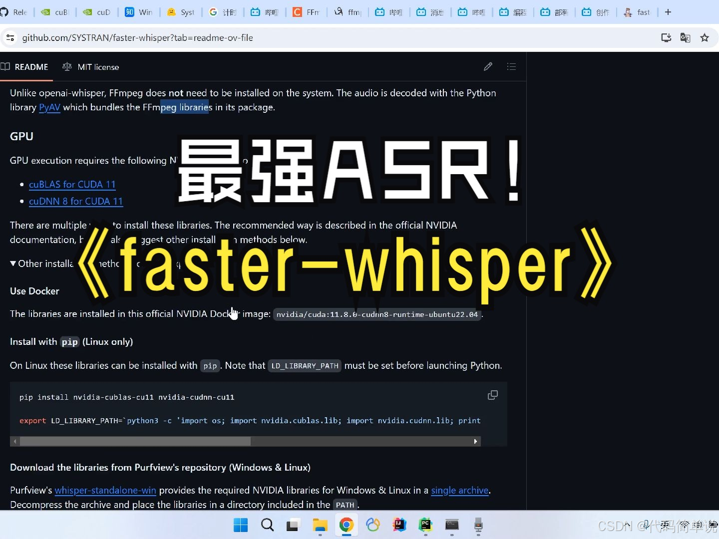Open the README edit pencil icon

pos(488,66)
